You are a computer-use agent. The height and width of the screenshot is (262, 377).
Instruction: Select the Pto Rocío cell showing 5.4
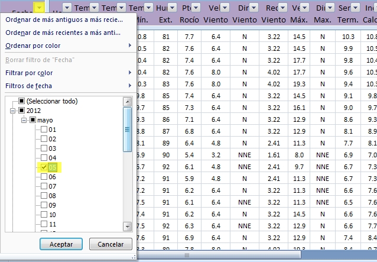pyautogui.click(x=190, y=155)
